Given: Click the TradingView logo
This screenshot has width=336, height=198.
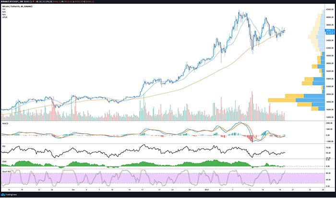Looking at the screenshot, I should click(11, 195).
